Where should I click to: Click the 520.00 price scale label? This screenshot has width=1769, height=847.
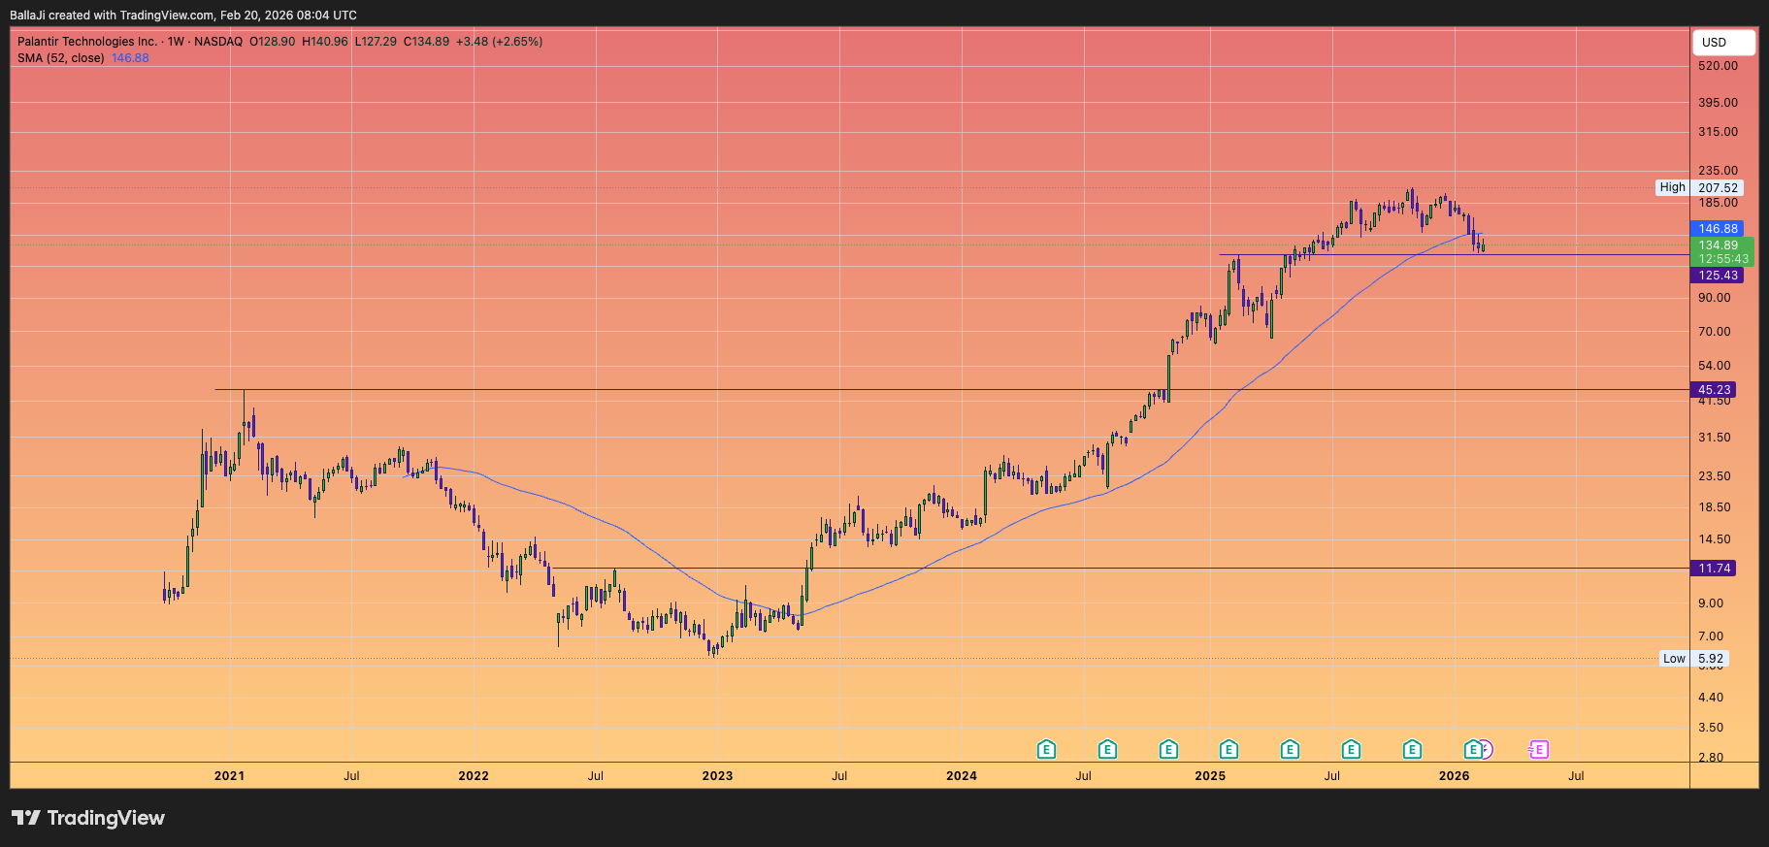[1718, 66]
